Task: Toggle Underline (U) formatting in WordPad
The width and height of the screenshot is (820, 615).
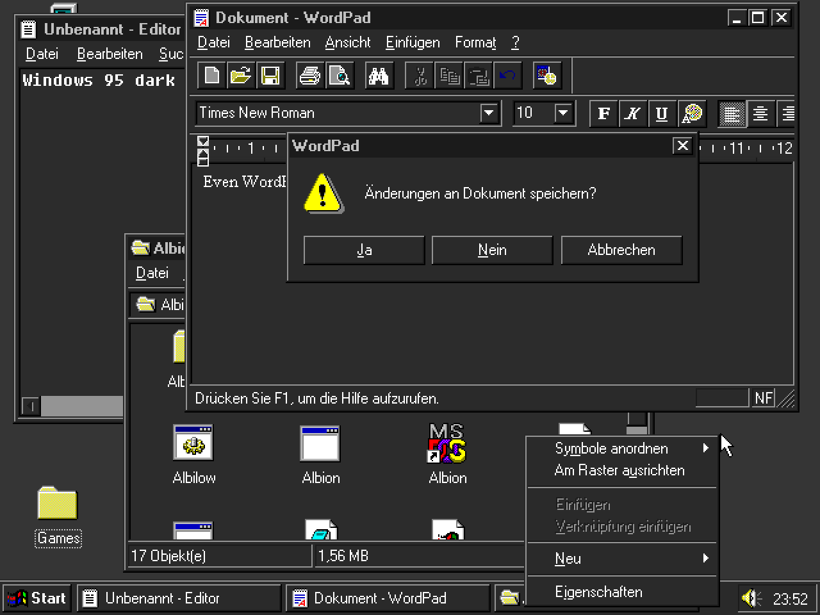Action: coord(662,113)
